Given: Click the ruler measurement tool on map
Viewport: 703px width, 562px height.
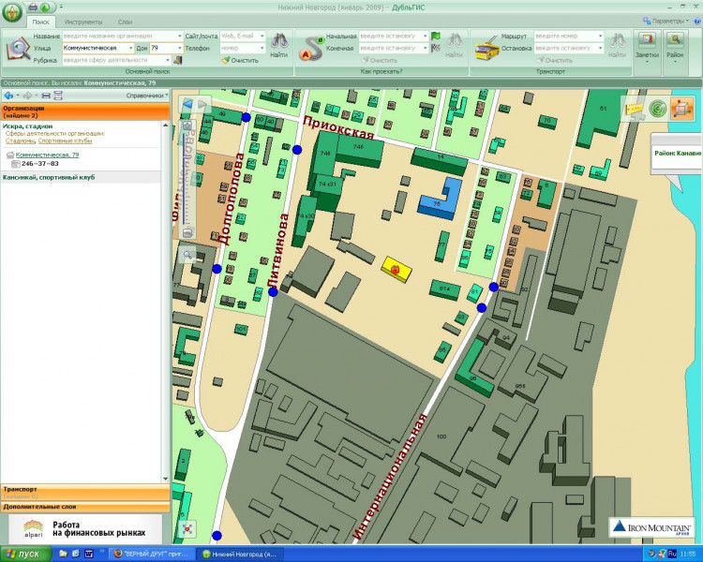Looking at the screenshot, I should [x=636, y=109].
